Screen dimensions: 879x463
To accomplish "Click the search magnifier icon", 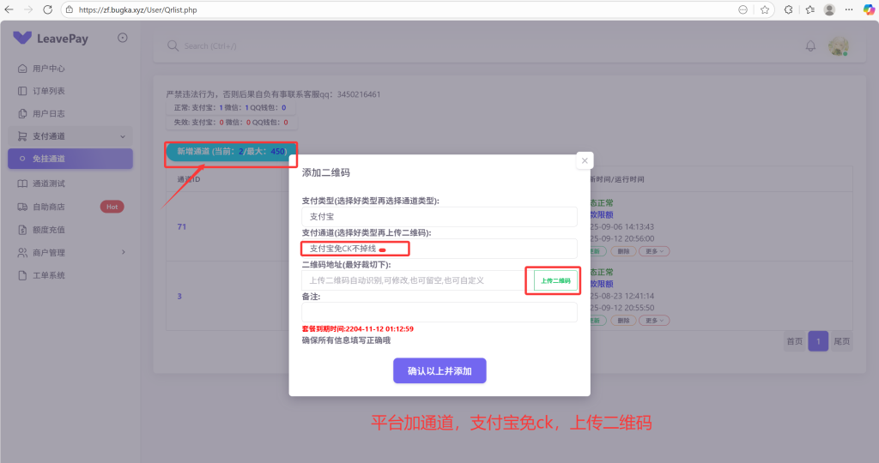I will [x=173, y=46].
